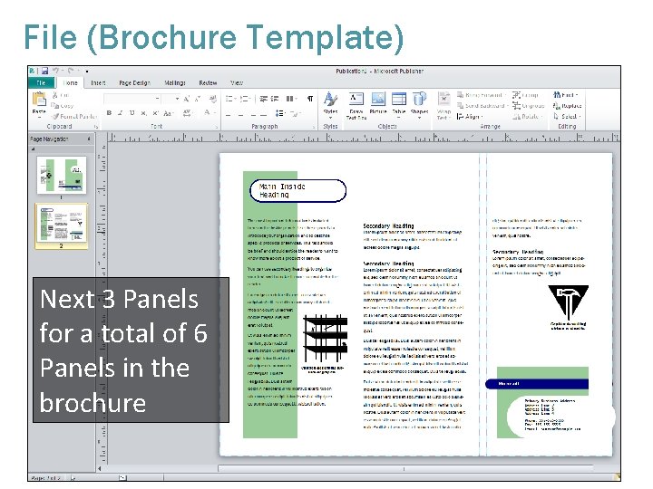Click the Save icon in quick access toolbar
This screenshot has height=489, width=653.
(44, 72)
